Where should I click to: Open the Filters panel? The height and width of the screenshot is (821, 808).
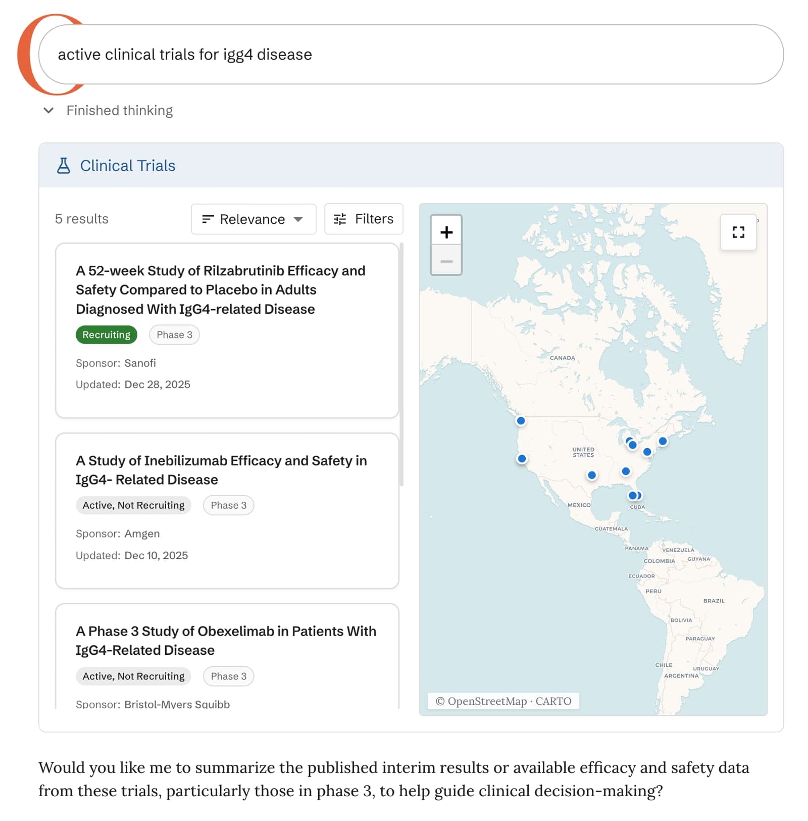364,219
